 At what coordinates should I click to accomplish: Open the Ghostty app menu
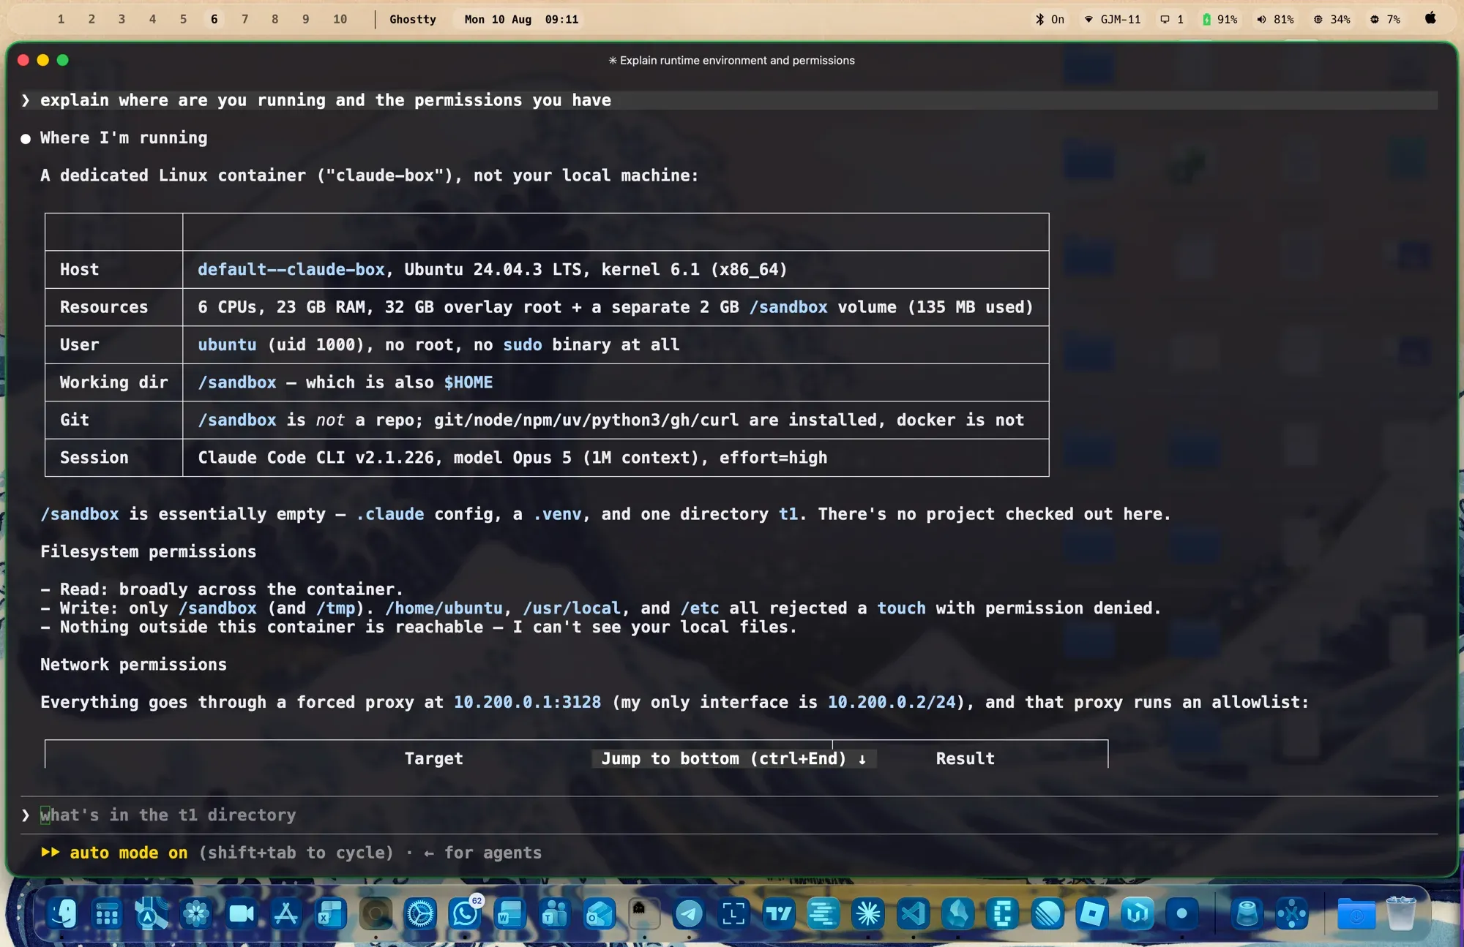click(x=413, y=20)
